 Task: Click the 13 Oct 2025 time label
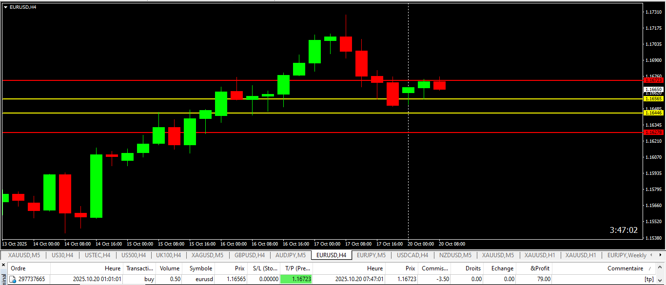click(14, 244)
